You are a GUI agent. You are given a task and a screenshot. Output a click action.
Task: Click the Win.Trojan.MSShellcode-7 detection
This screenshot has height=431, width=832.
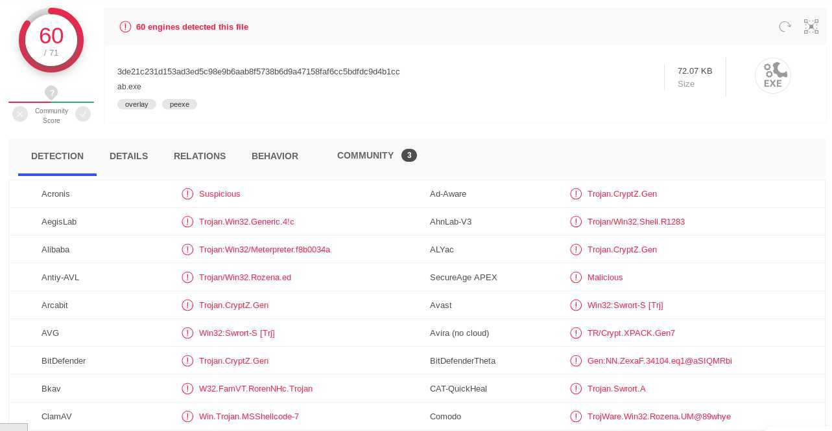(249, 417)
